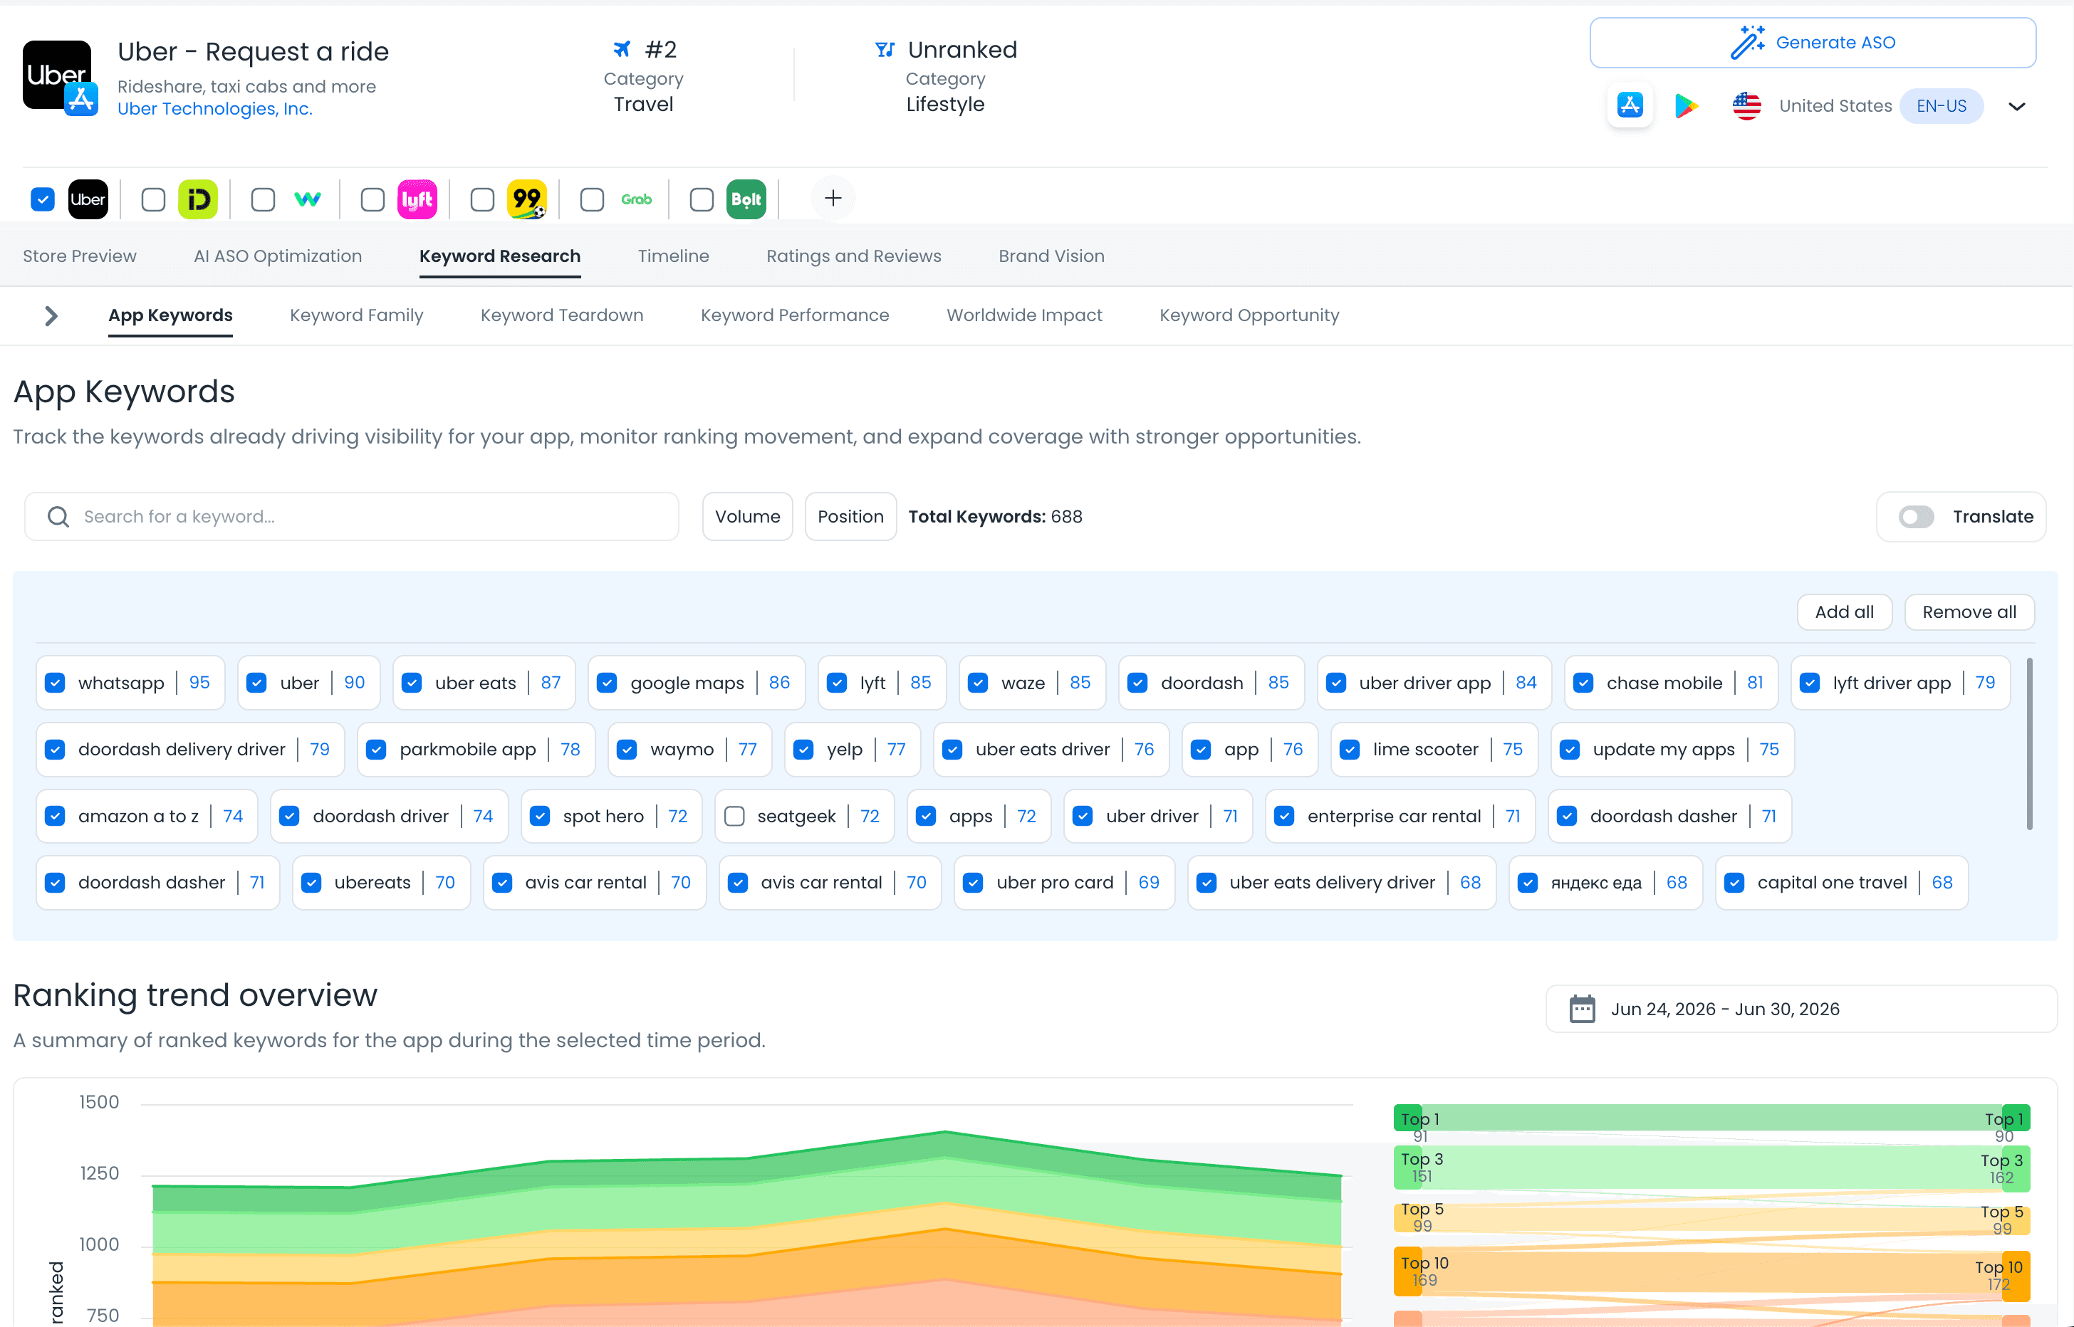Click the Top 10 band in rank chart
Screen dimensions: 2074x1327
click(1711, 1273)
